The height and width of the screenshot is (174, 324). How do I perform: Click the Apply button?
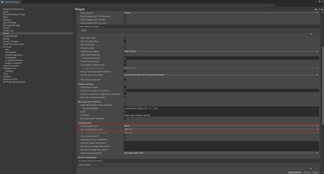click(x=315, y=173)
